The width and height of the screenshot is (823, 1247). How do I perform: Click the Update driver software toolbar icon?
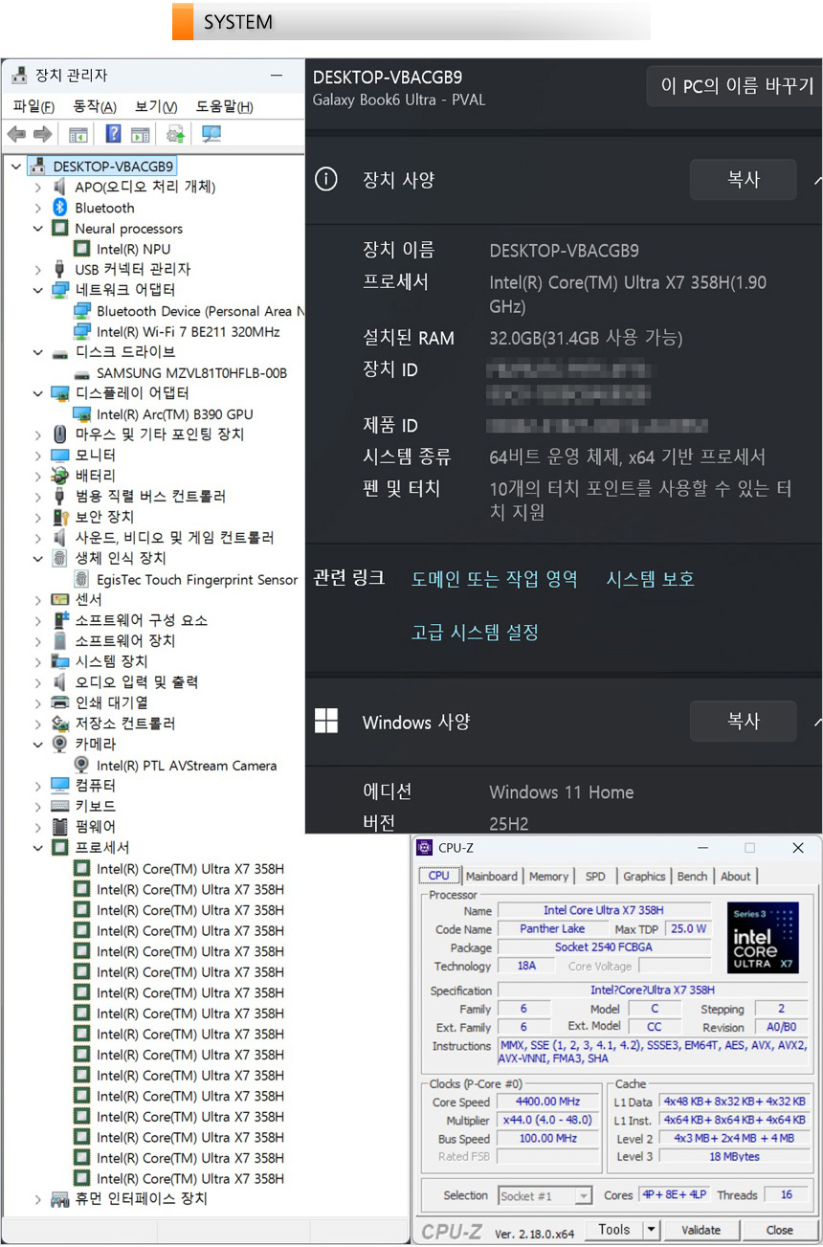click(x=175, y=134)
